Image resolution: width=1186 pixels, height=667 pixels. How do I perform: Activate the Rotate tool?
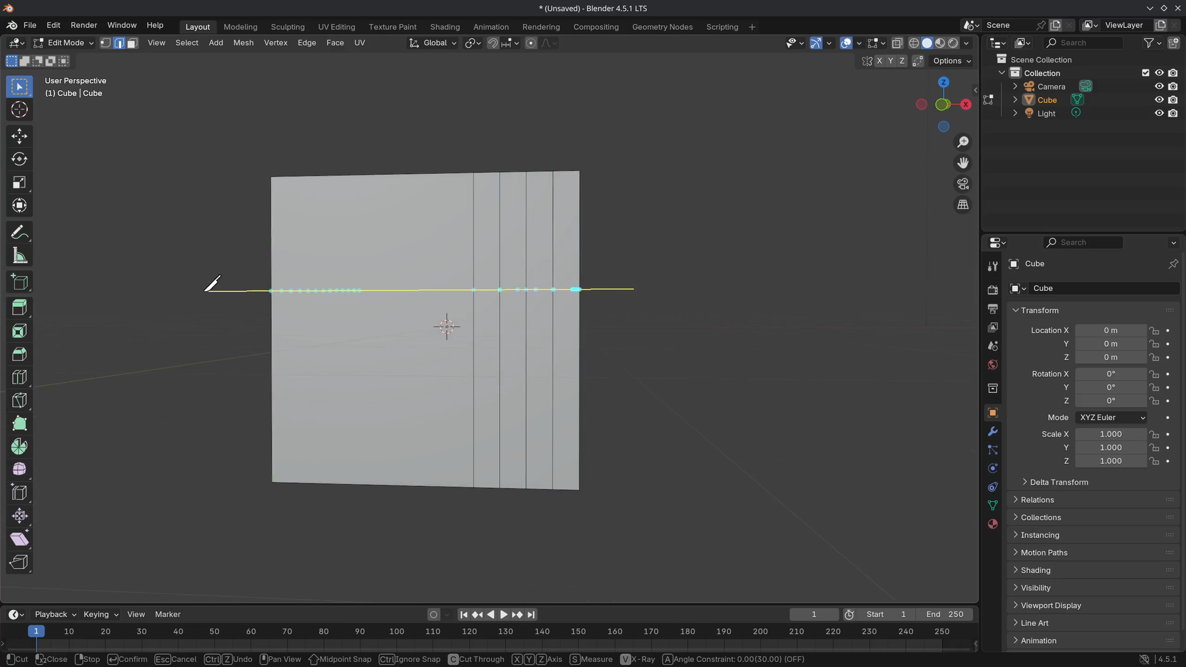(19, 159)
